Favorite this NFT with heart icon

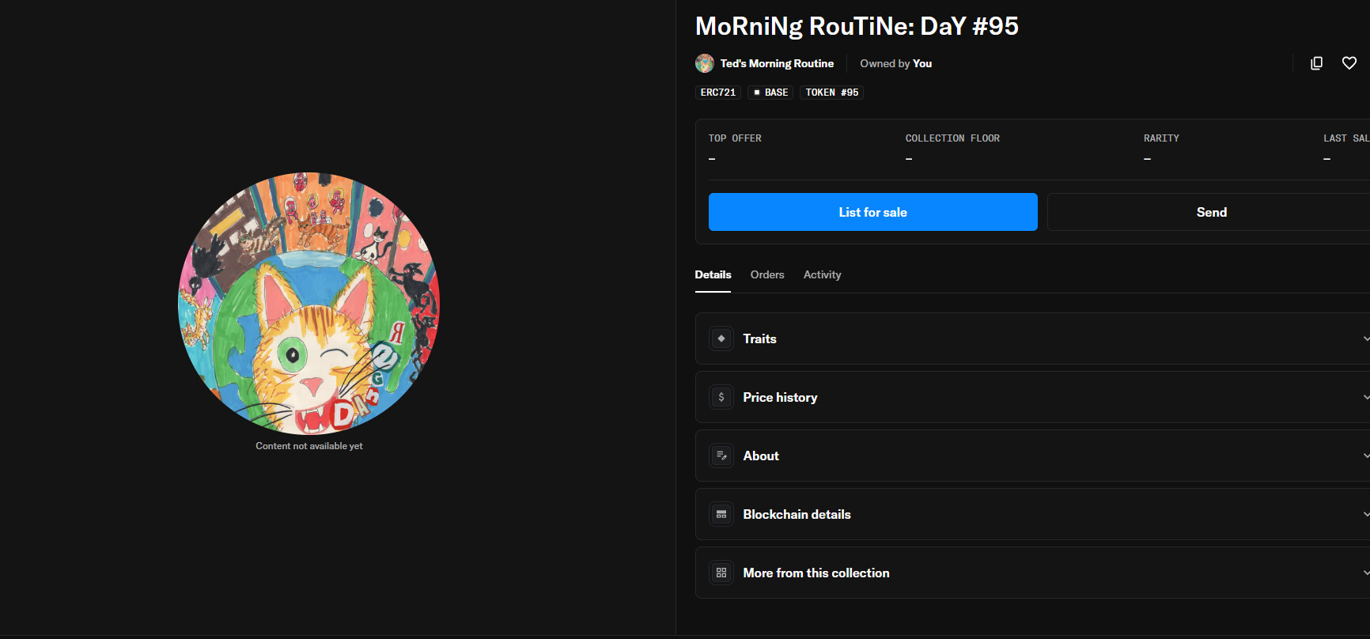(1349, 63)
